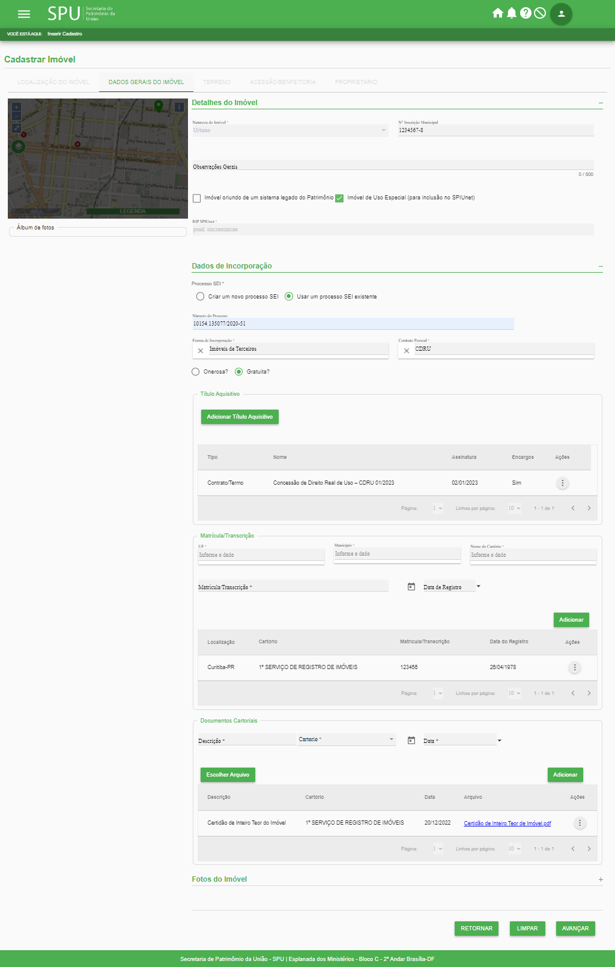Switch to Localização do Imóvel tab
The height and width of the screenshot is (967, 615).
click(x=53, y=82)
